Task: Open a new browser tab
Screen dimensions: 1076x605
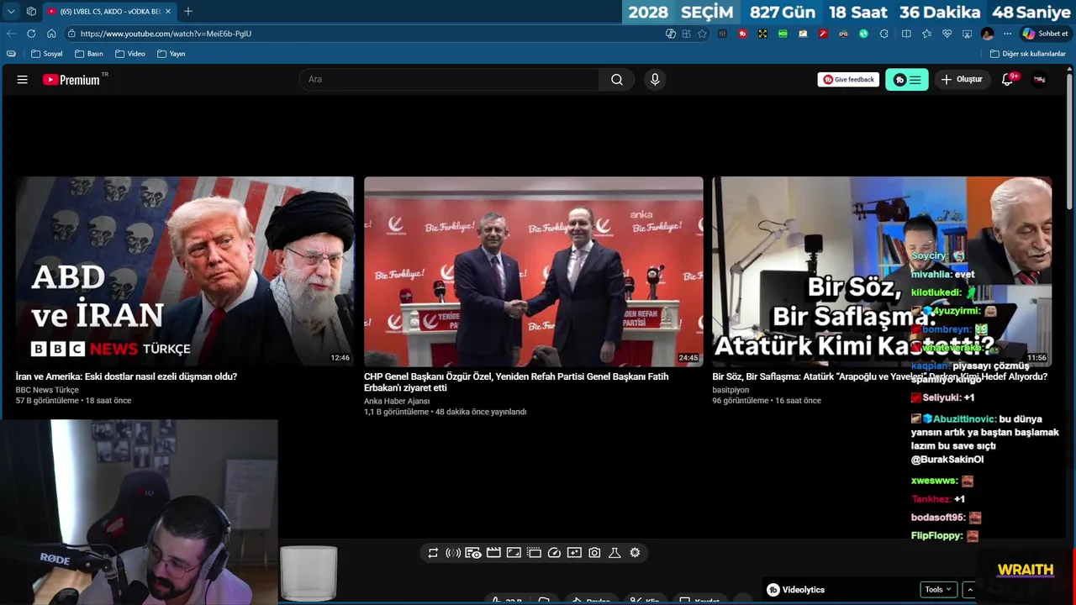Action: coord(187,11)
